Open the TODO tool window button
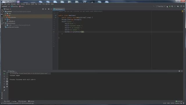The image size is (186, 105). [x=7, y=101]
